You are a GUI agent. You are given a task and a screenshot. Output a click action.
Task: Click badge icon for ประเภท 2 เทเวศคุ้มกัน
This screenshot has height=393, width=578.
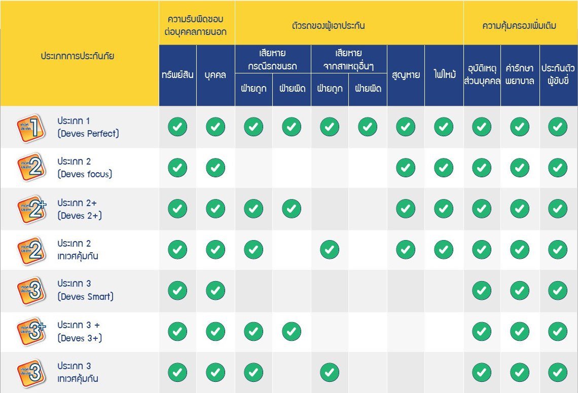(30, 250)
